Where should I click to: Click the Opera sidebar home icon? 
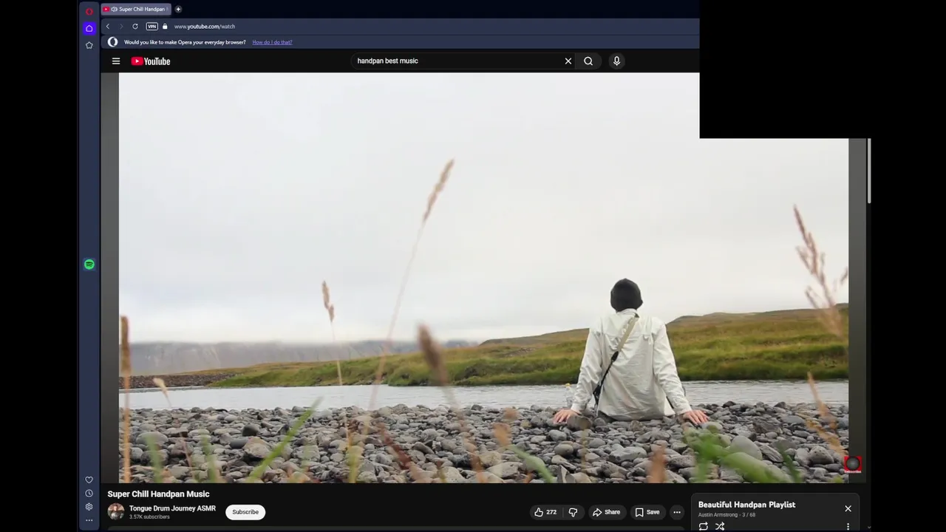coord(89,28)
